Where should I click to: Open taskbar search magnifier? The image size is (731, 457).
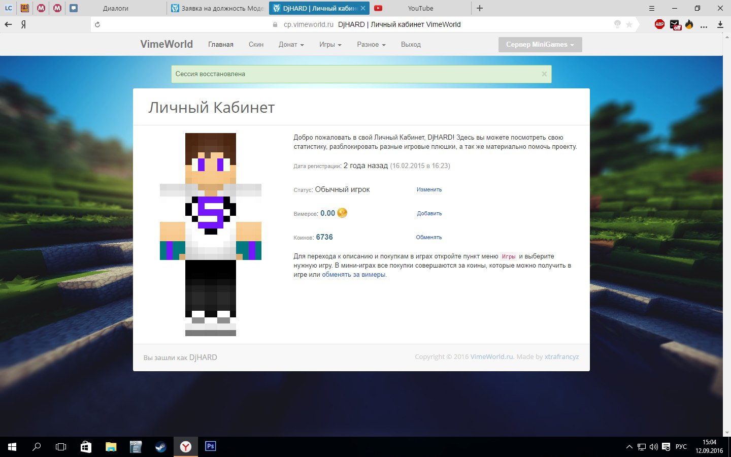coord(37,447)
